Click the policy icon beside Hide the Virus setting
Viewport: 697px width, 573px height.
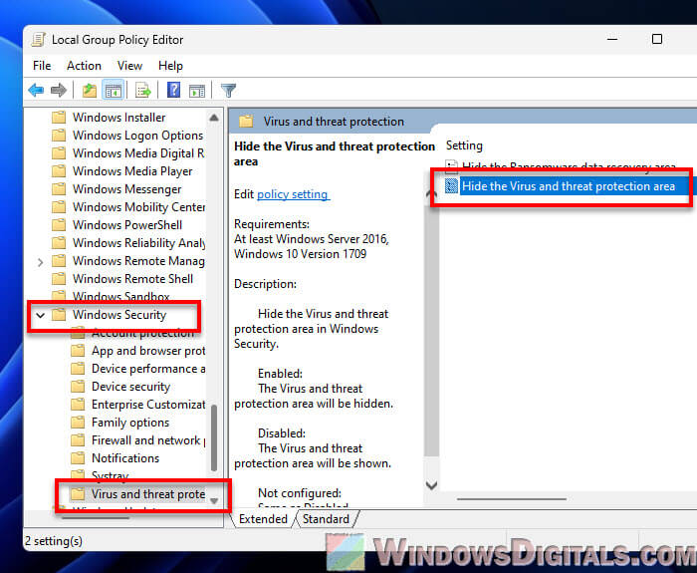click(x=451, y=186)
